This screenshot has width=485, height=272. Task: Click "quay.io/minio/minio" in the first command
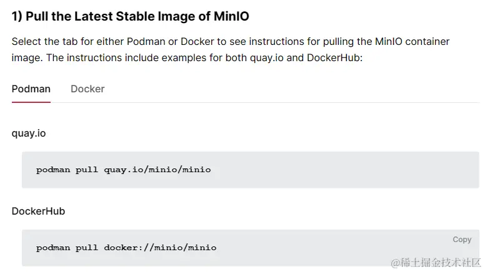(x=157, y=170)
